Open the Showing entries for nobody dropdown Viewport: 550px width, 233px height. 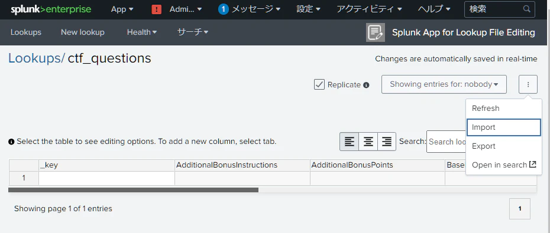444,84
